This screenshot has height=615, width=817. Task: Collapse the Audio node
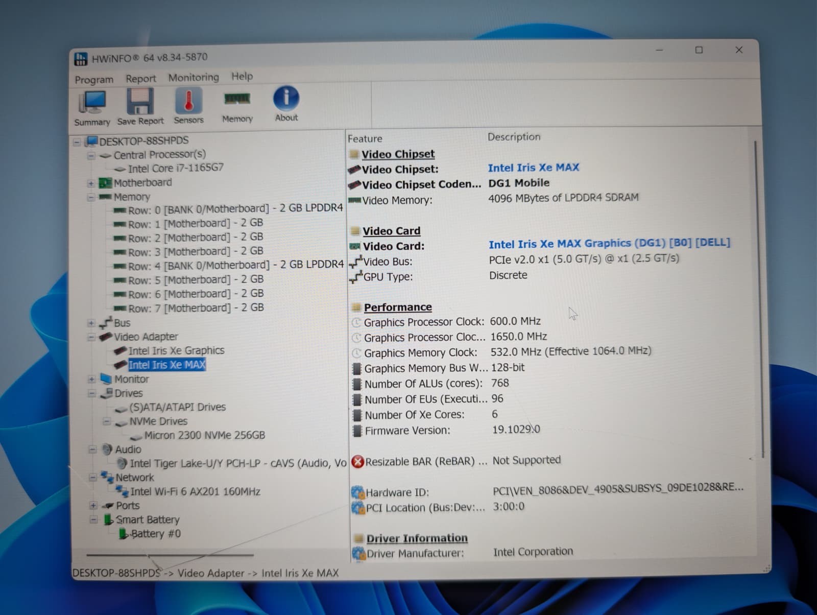tap(92, 450)
